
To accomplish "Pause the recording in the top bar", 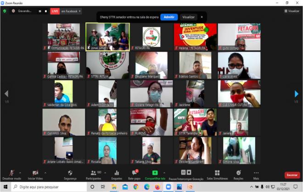I will [x=39, y=11].
